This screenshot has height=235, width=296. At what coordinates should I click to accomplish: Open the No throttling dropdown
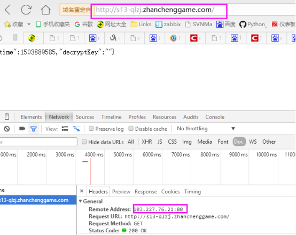[x=206, y=129]
